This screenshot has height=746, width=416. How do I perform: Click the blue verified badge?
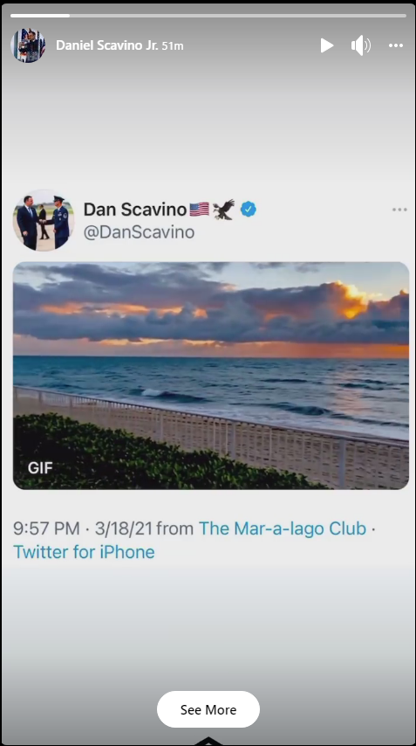tap(249, 209)
